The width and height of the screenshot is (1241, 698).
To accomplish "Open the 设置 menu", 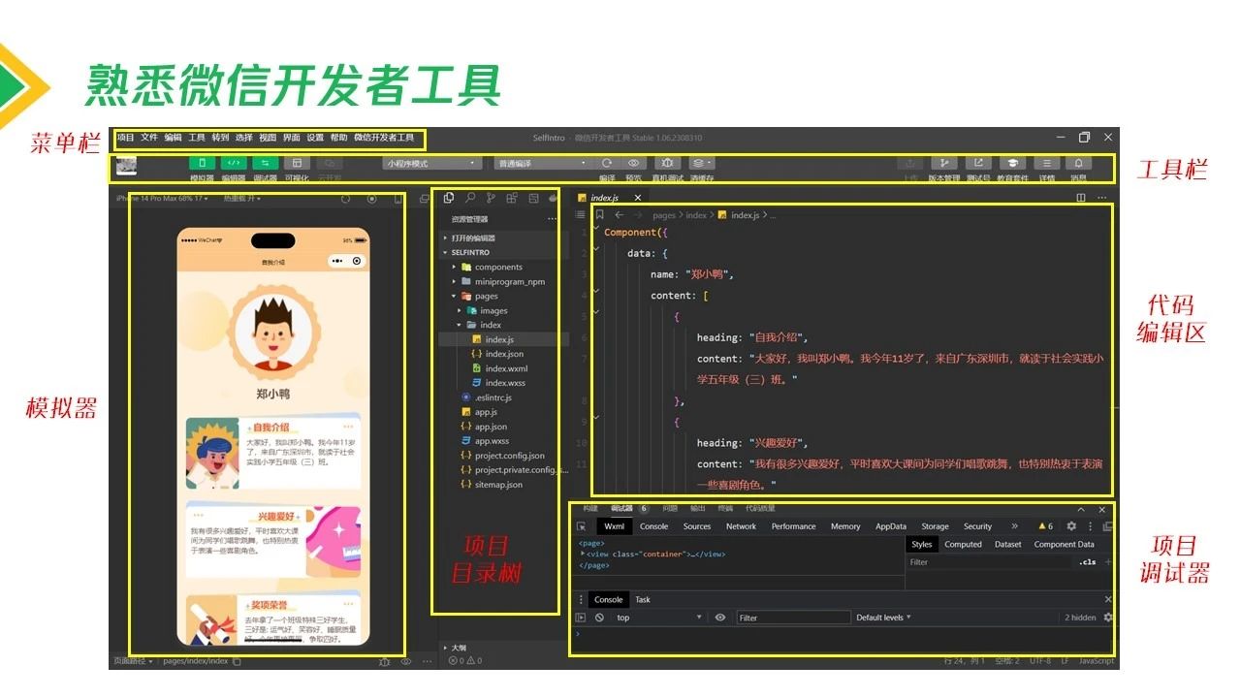I will 315,138.
